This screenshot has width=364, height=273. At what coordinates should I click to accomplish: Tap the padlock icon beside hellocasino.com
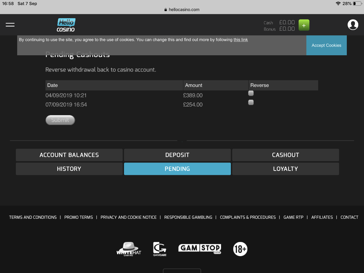click(x=165, y=9)
